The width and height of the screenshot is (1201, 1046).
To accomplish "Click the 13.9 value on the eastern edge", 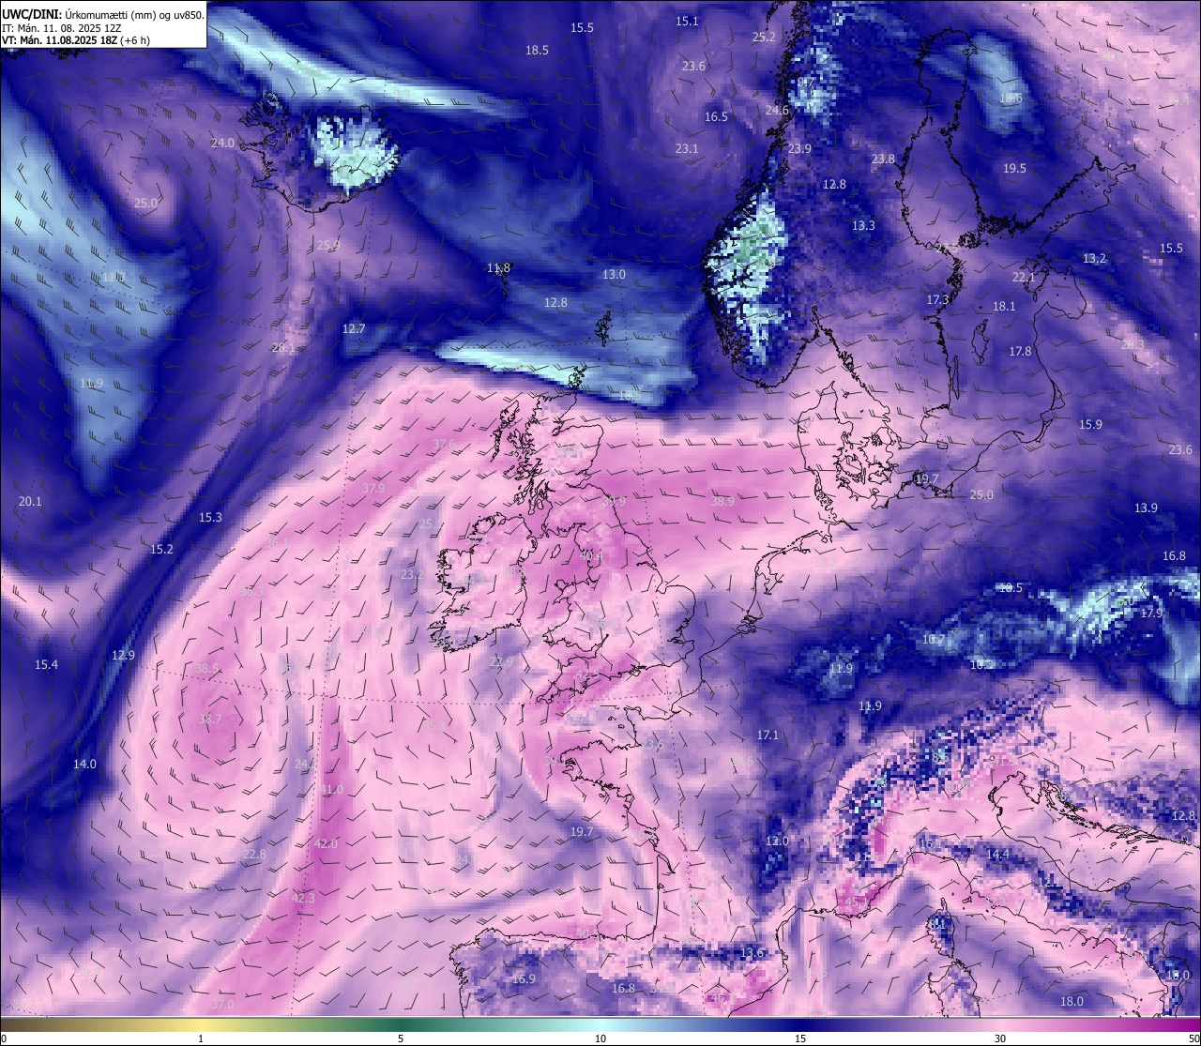I will (1146, 508).
